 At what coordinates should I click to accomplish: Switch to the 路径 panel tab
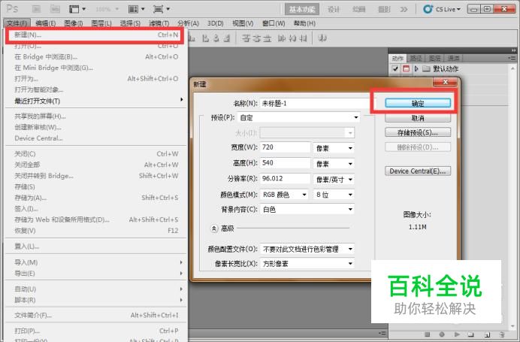[x=416, y=58]
